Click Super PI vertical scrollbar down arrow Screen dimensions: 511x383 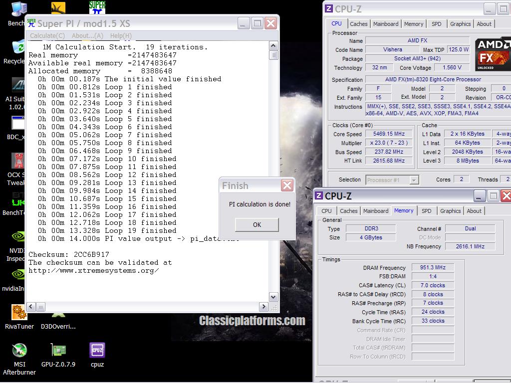coord(273,297)
